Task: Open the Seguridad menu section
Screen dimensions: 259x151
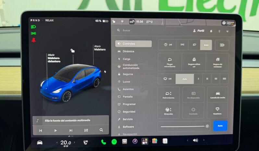Action: coord(126,111)
